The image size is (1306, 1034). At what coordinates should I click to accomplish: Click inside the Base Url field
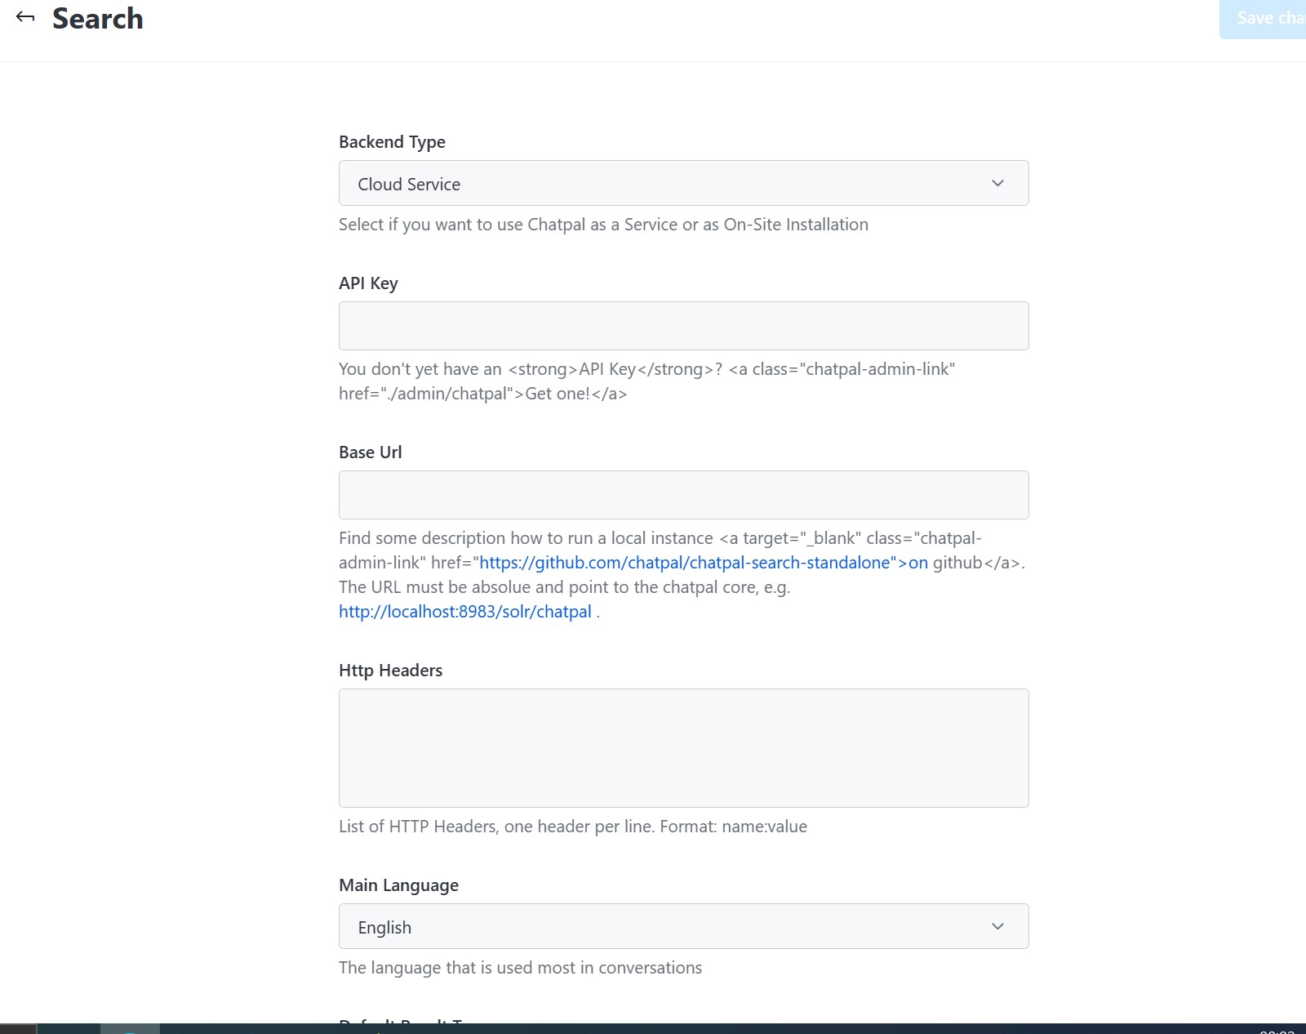point(683,494)
